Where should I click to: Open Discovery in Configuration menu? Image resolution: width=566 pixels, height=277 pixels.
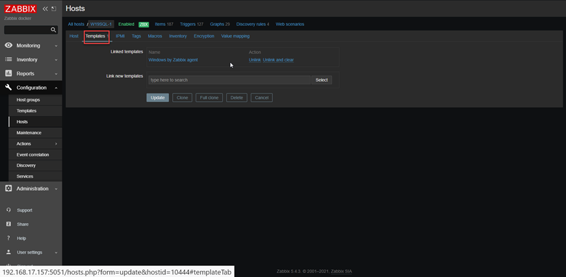tap(26, 165)
